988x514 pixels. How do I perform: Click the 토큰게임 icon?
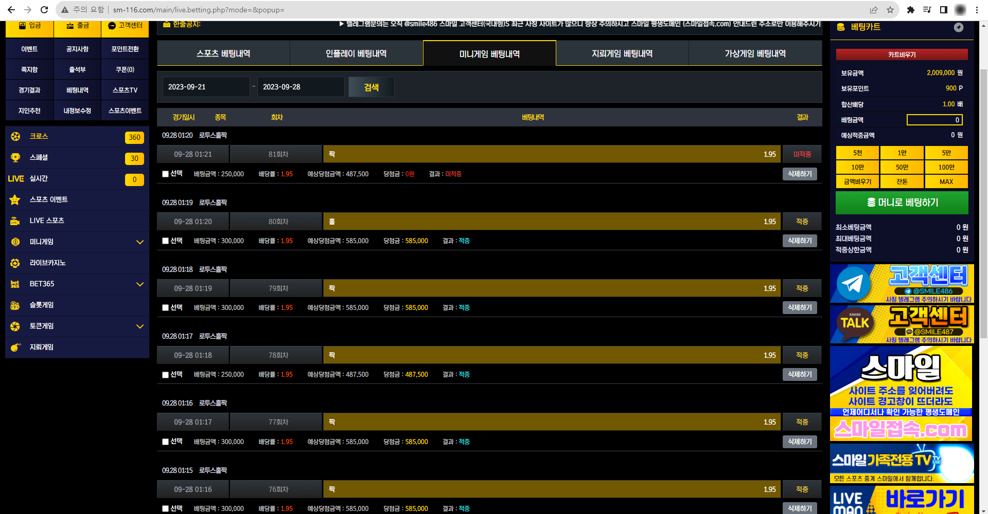pos(15,326)
